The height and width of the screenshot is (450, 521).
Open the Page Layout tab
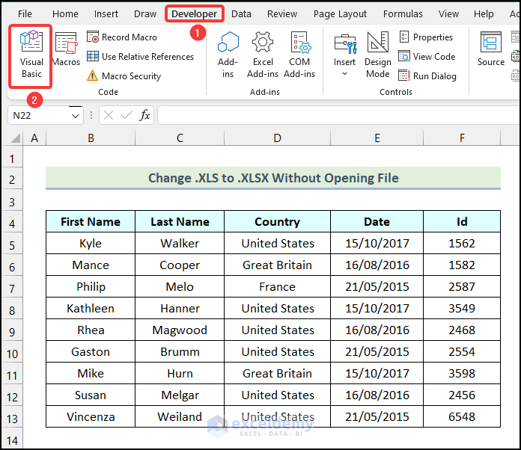click(340, 14)
